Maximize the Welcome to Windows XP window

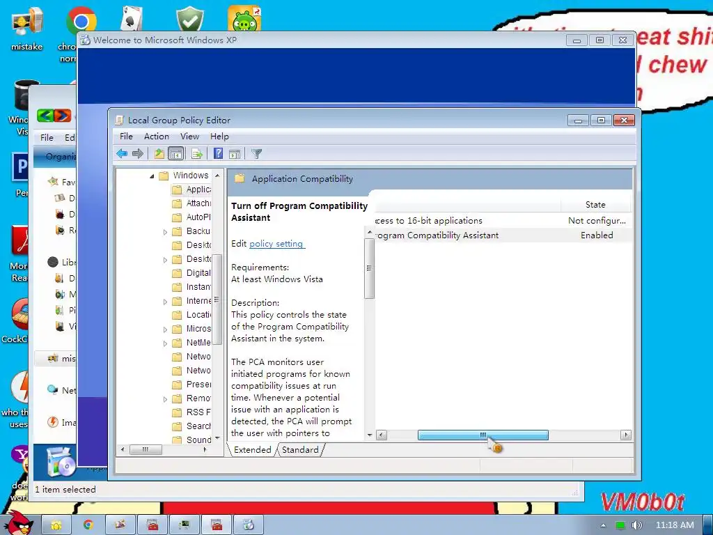point(600,40)
